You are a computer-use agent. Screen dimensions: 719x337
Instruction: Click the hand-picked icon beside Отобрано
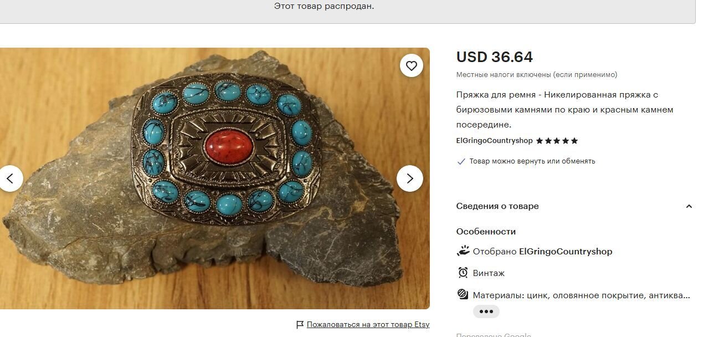click(463, 251)
